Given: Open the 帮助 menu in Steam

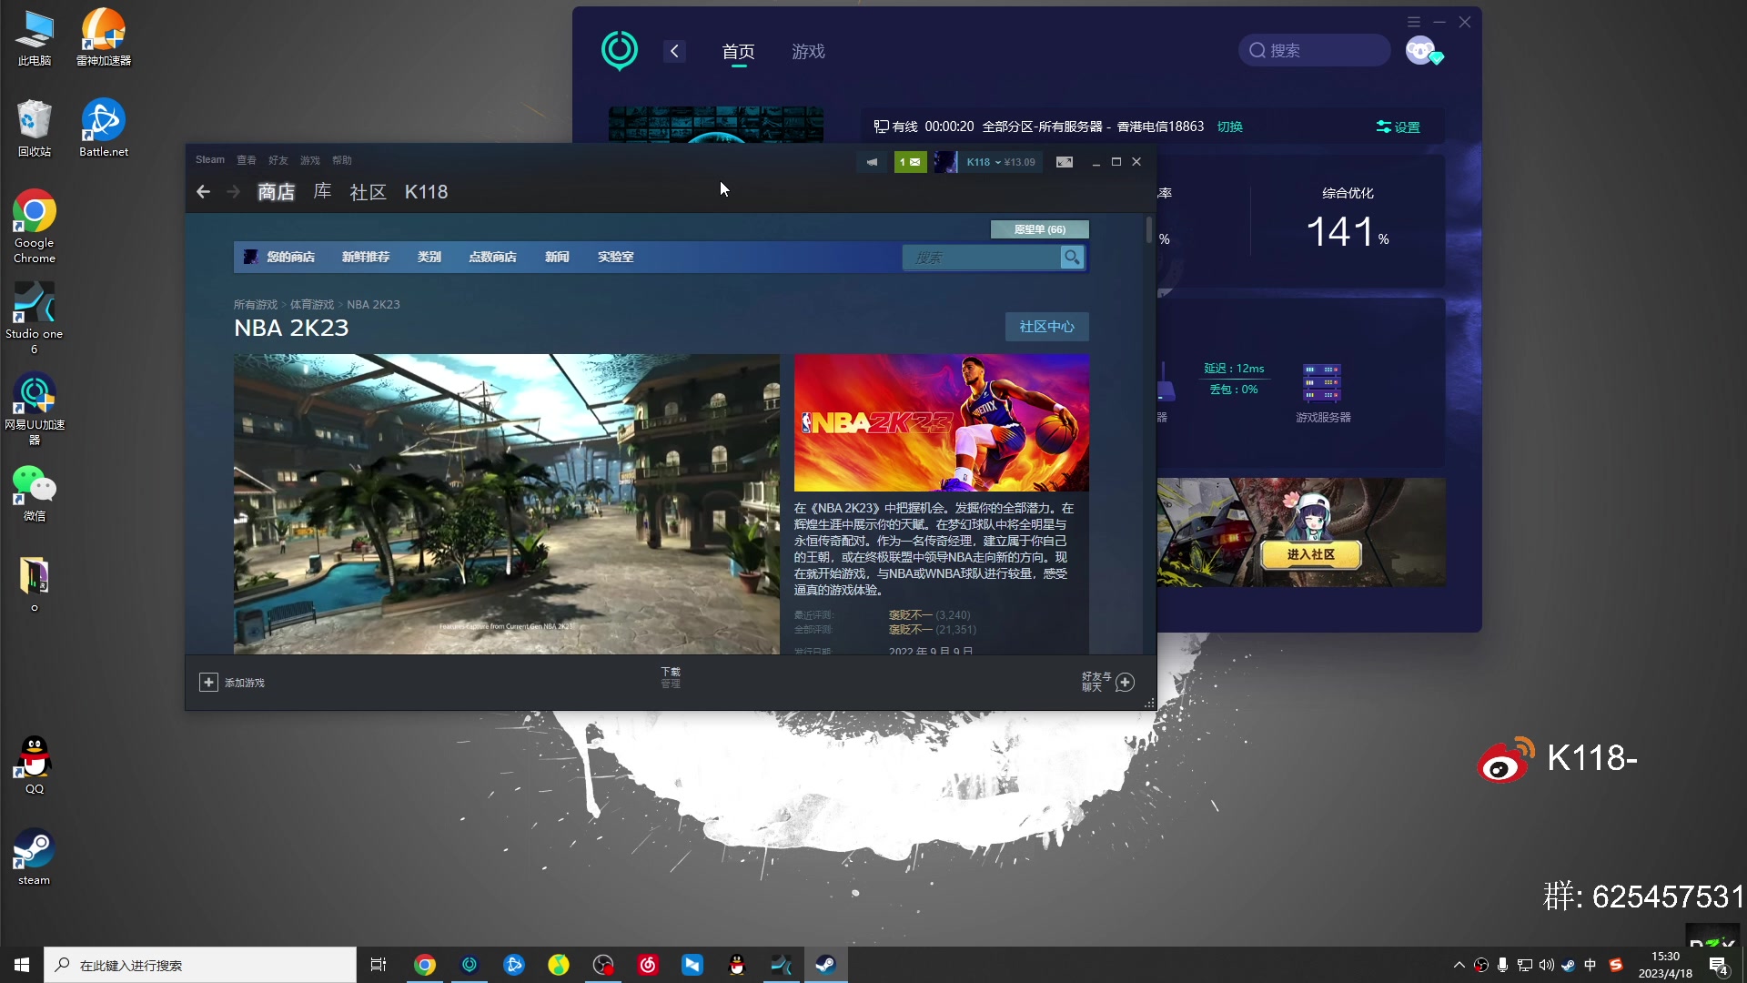Looking at the screenshot, I should [342, 160].
